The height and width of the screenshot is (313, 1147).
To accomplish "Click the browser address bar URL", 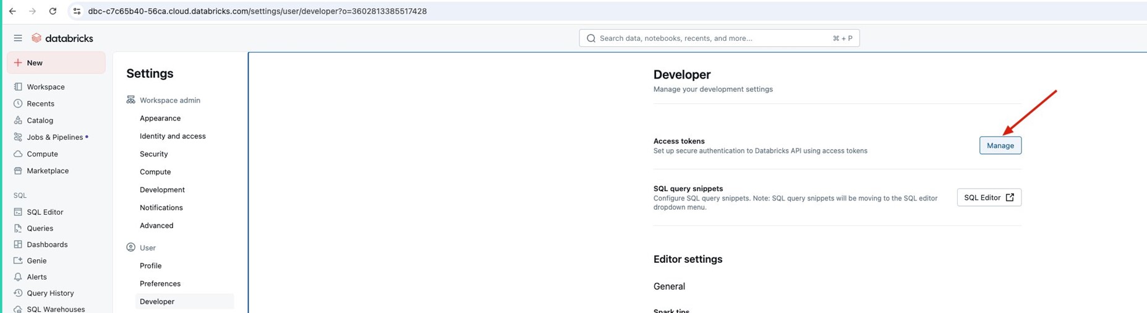I will [257, 11].
